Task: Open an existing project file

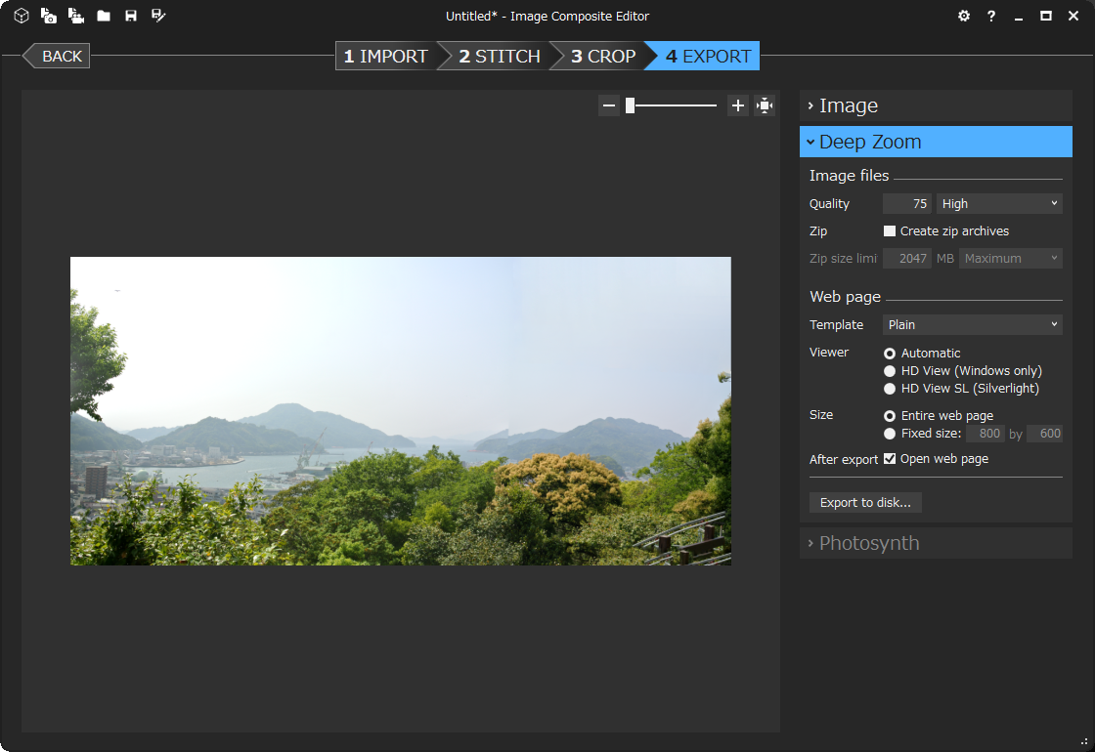Action: (103, 16)
